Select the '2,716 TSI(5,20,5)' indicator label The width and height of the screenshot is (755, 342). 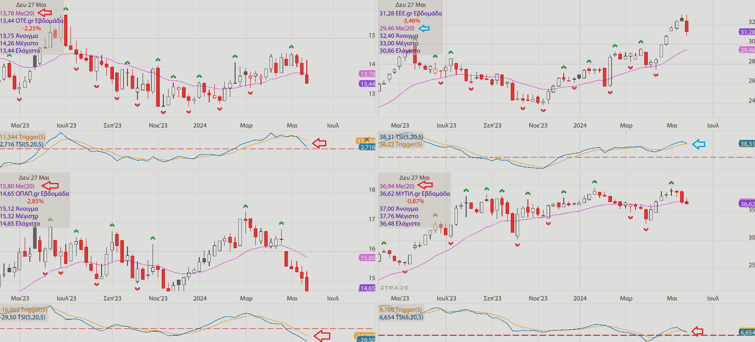(x=22, y=144)
